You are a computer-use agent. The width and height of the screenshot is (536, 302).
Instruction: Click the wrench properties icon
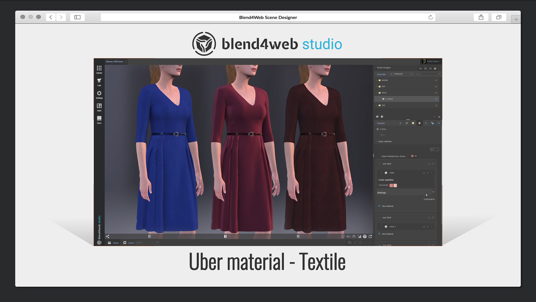tap(400, 123)
